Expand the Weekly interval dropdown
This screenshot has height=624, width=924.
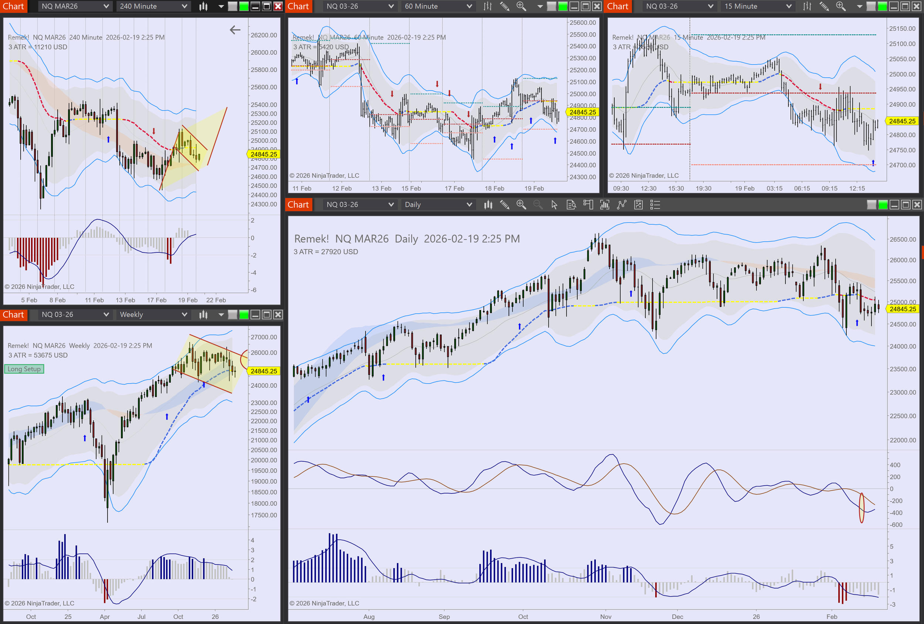click(x=153, y=315)
